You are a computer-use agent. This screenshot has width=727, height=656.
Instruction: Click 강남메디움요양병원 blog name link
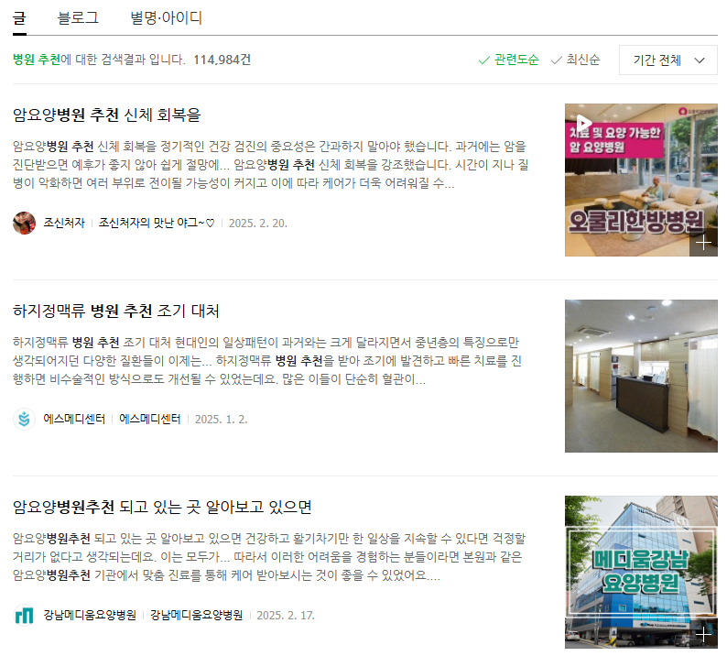196,616
